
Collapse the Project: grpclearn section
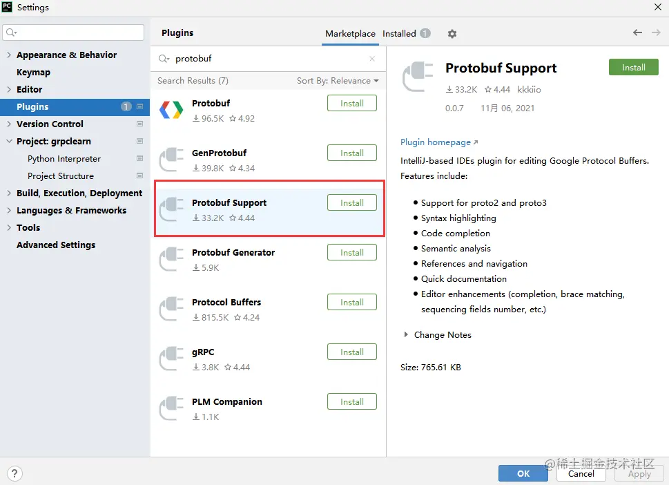[x=9, y=141]
